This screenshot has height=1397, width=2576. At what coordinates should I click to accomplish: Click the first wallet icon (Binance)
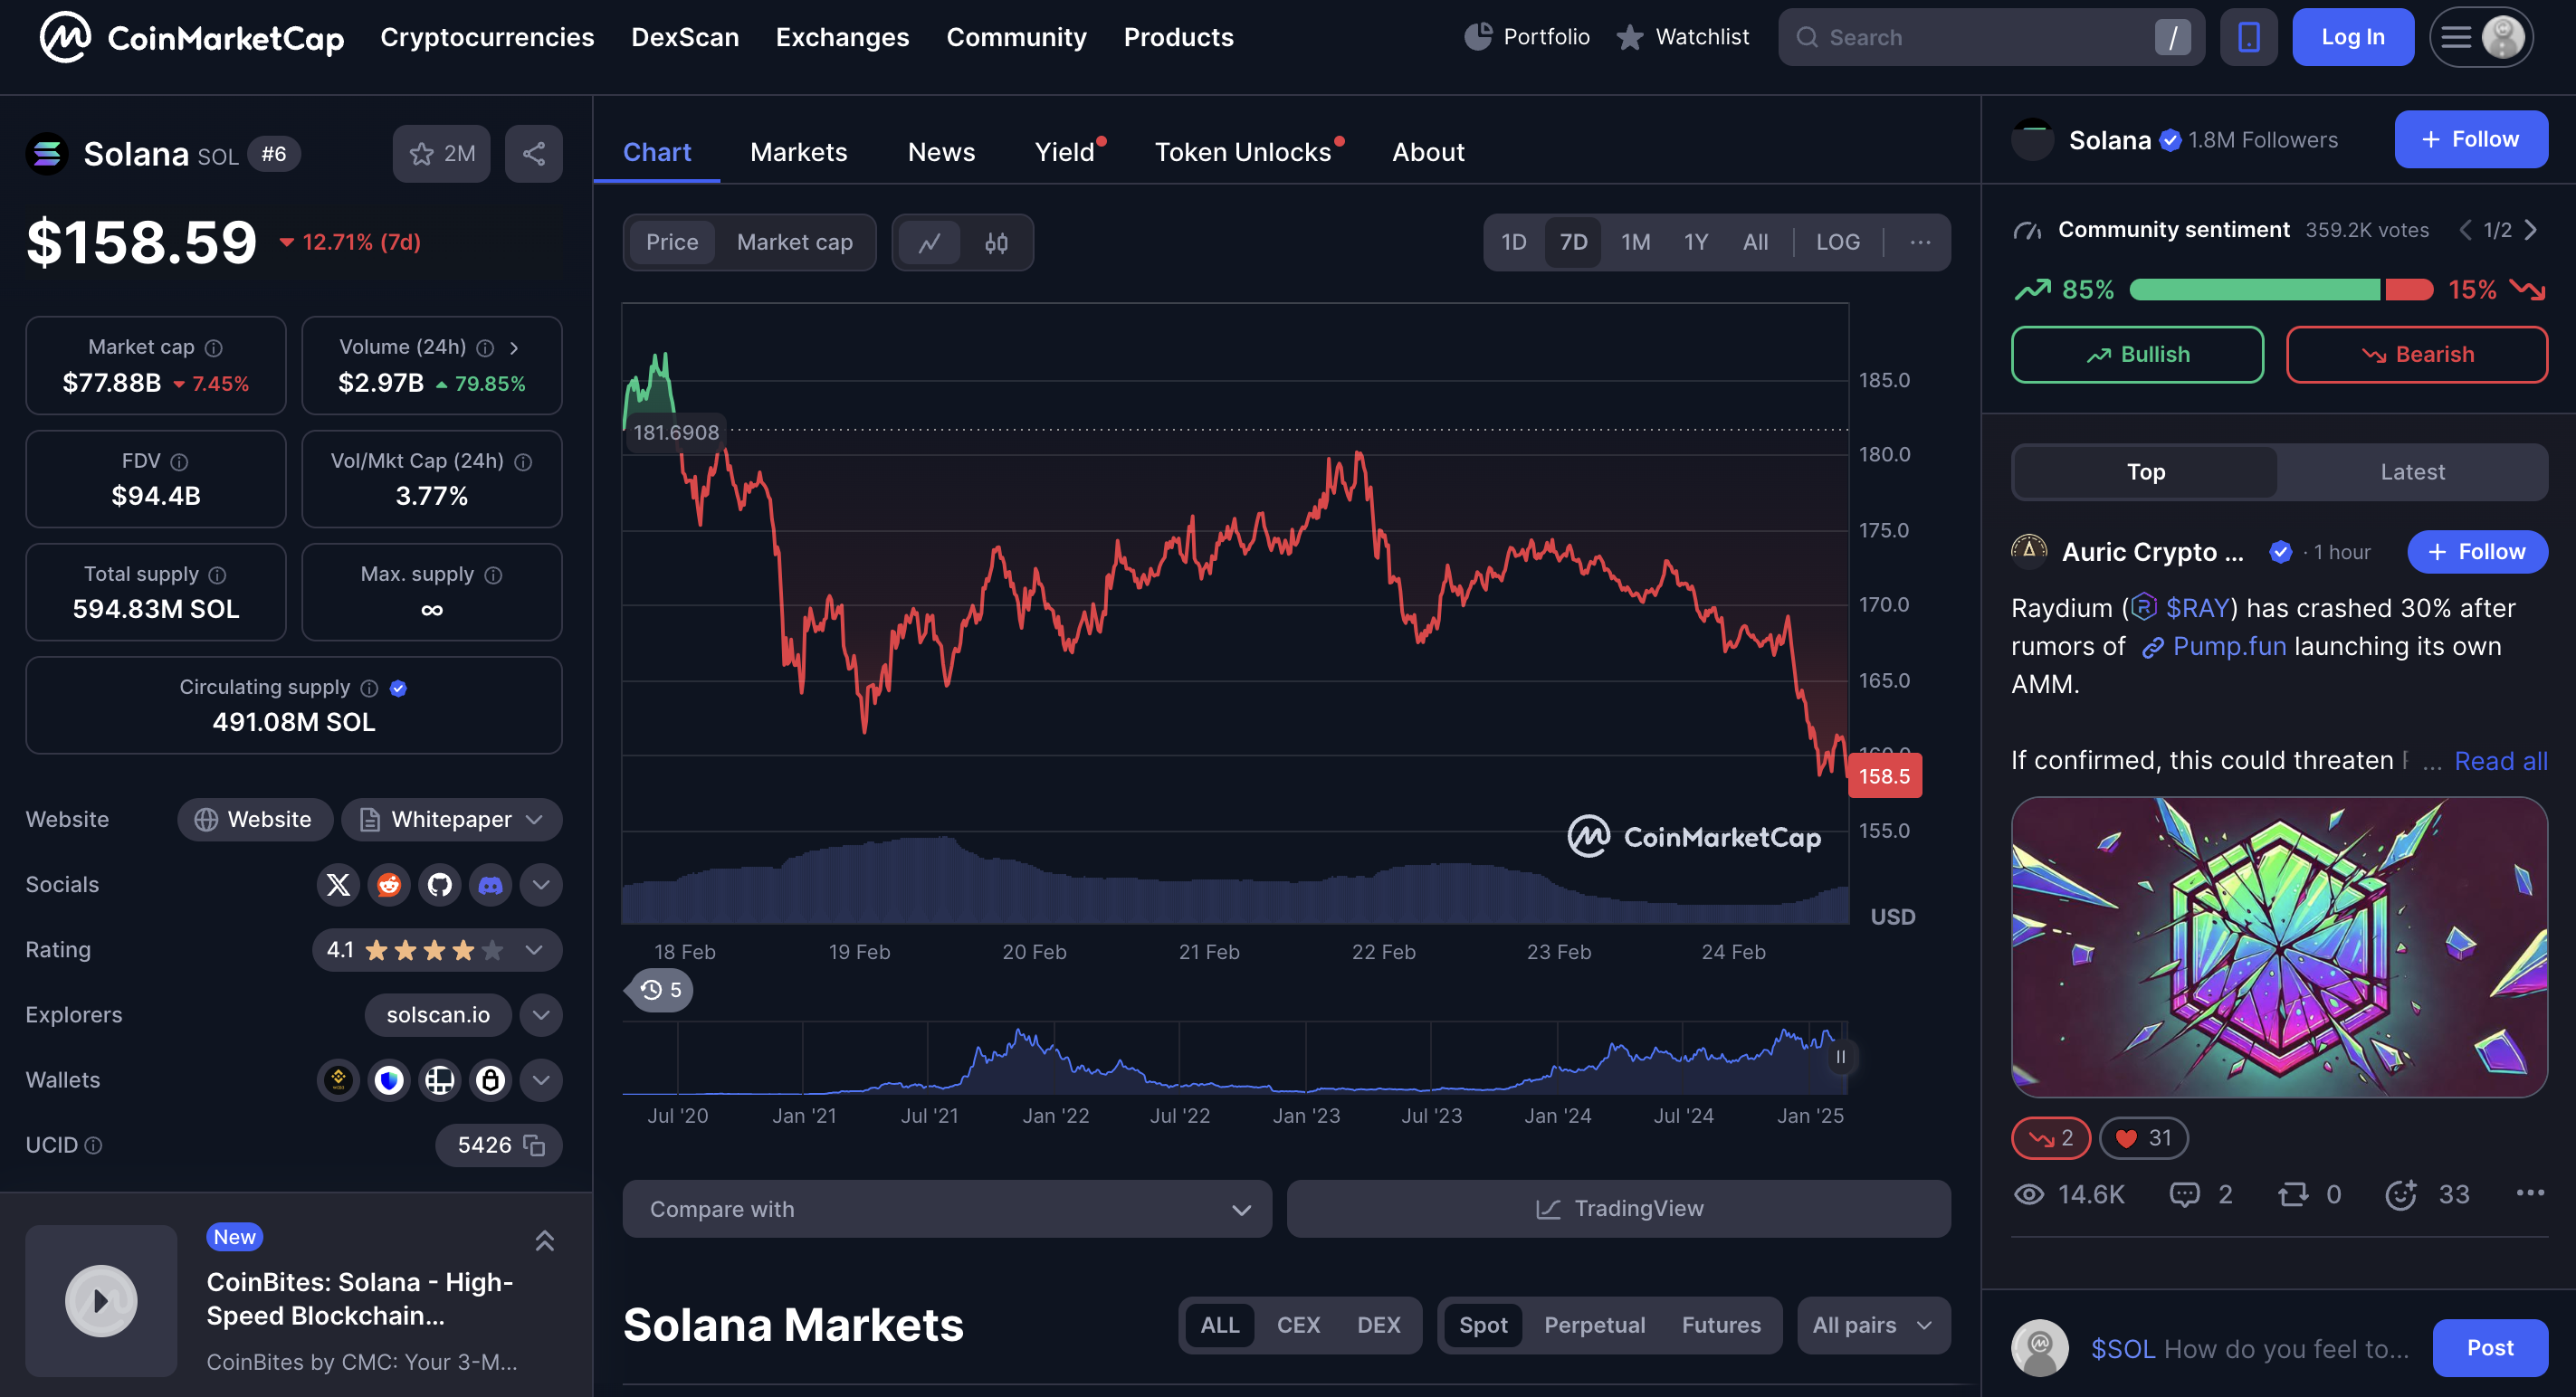[339, 1080]
